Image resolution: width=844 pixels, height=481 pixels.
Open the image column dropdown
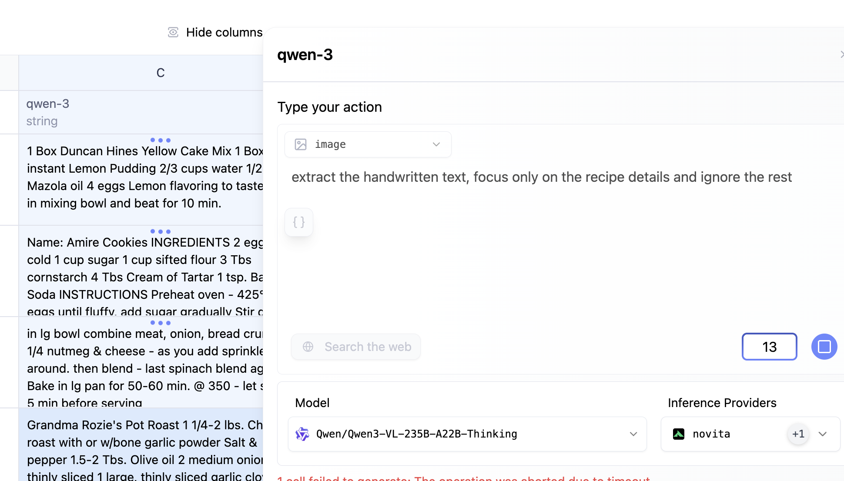(x=436, y=144)
